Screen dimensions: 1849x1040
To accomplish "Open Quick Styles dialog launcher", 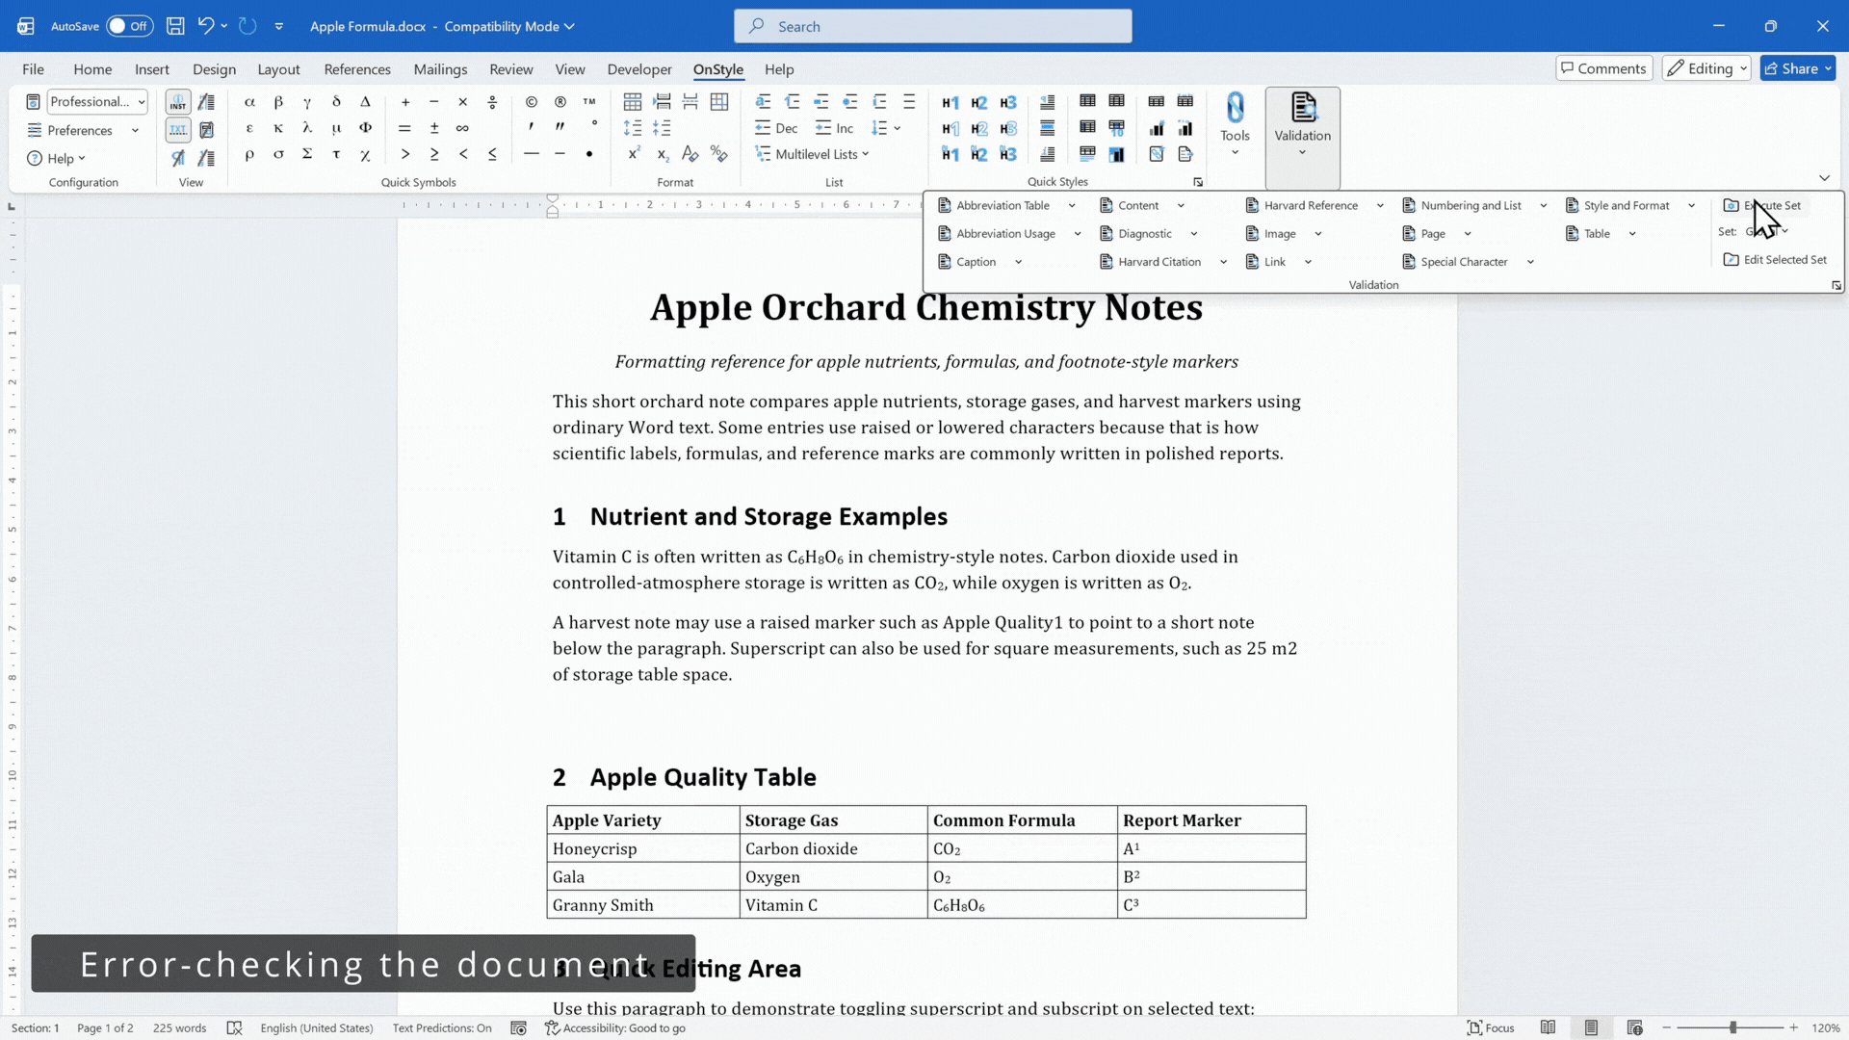I will (1198, 182).
